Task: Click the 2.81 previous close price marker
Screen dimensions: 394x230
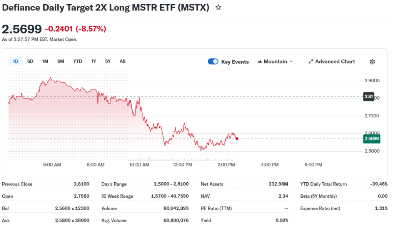Action: [x=369, y=97]
